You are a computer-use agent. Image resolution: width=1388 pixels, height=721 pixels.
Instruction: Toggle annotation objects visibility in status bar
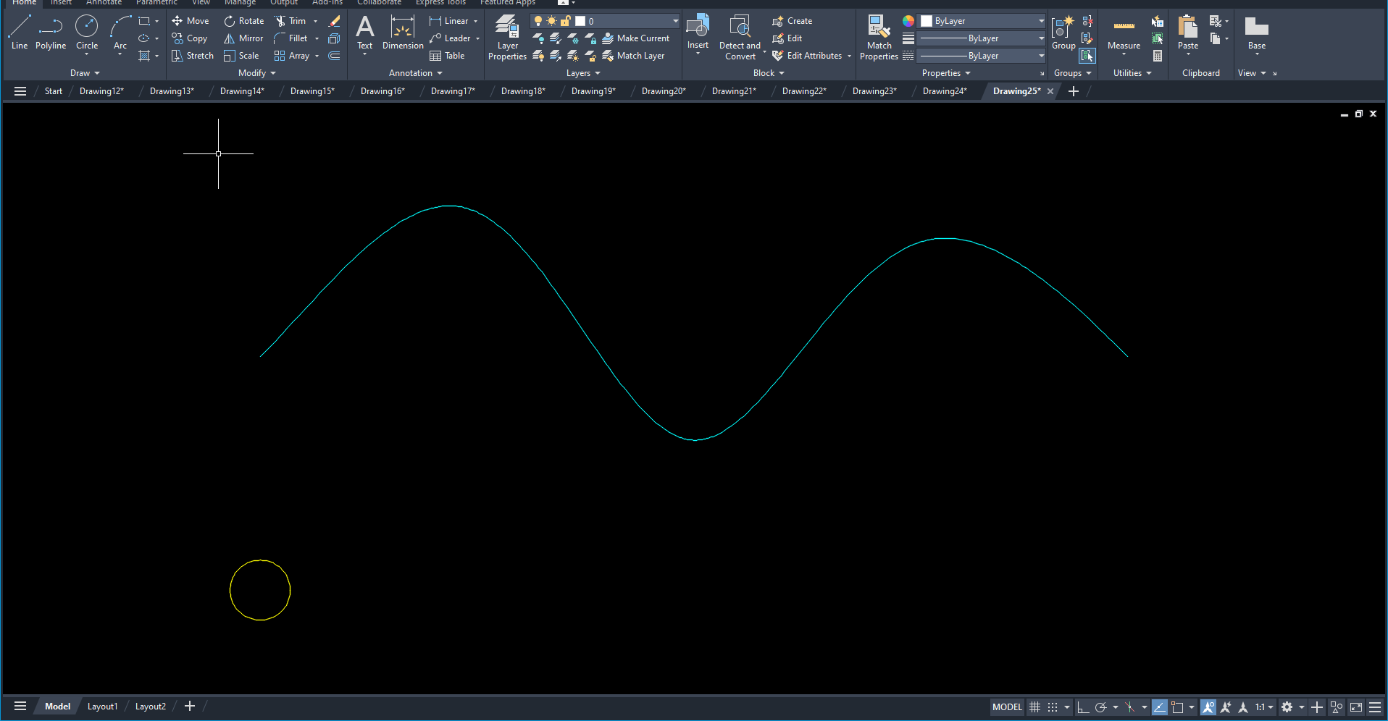(1208, 707)
